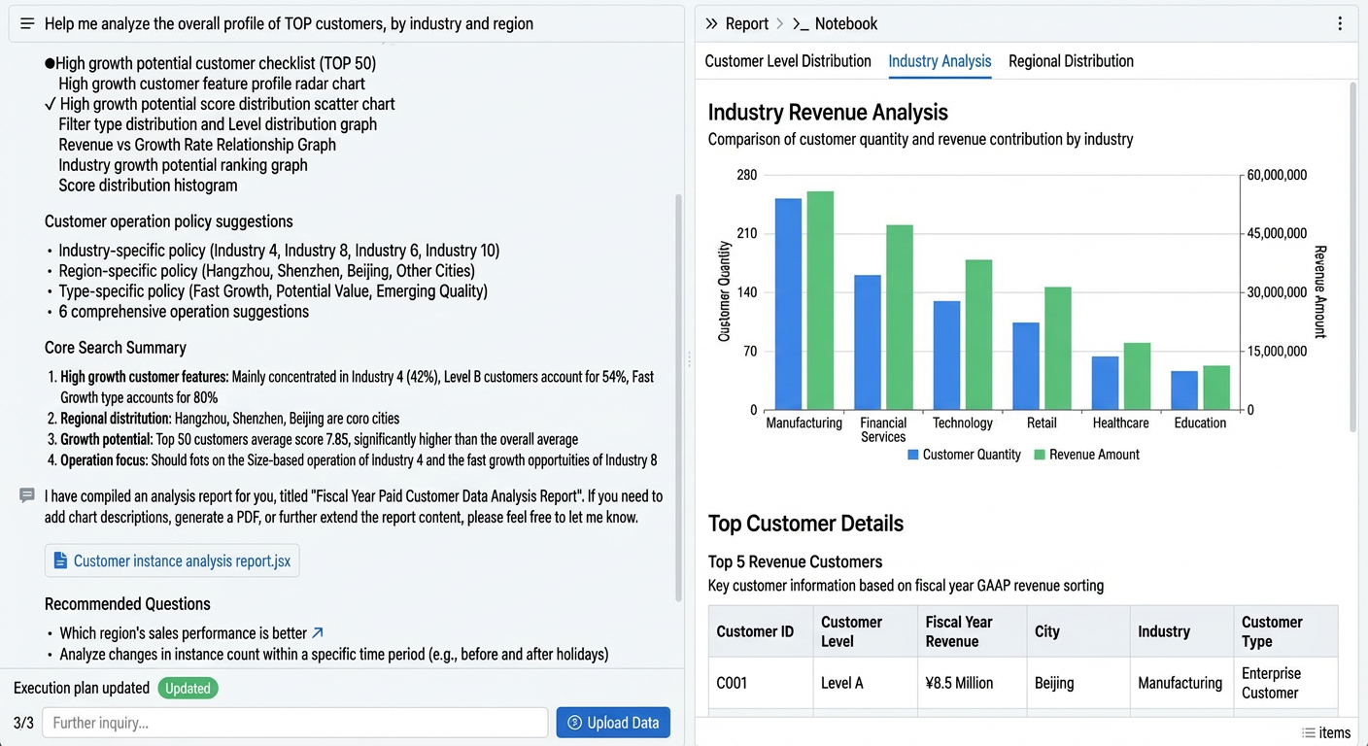Toggle Customer Quantity blue legend swatch
Viewport: 1368px width, 746px height.
click(912, 455)
